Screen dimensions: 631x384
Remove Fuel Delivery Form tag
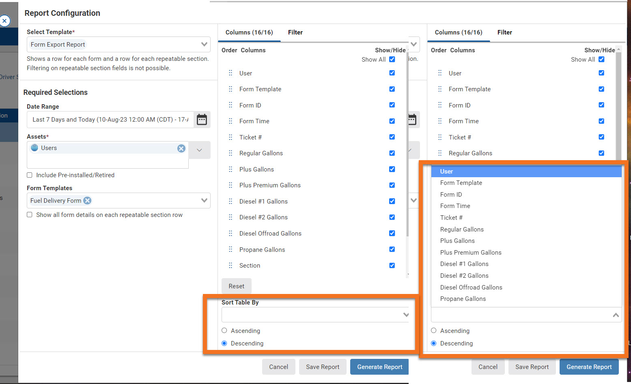(87, 200)
